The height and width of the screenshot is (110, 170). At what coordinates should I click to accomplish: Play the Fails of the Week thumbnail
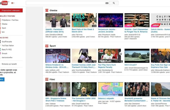[84, 20]
